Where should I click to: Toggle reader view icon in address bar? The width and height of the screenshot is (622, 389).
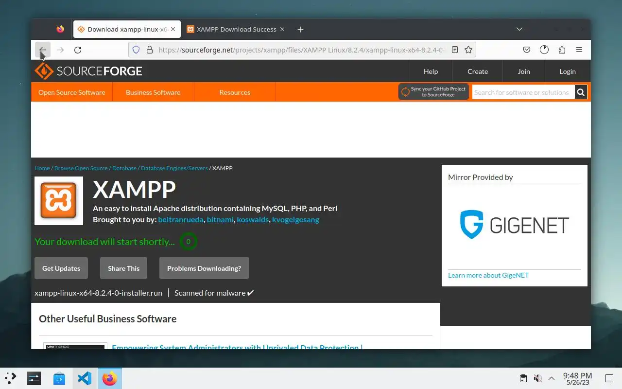pyautogui.click(x=455, y=50)
